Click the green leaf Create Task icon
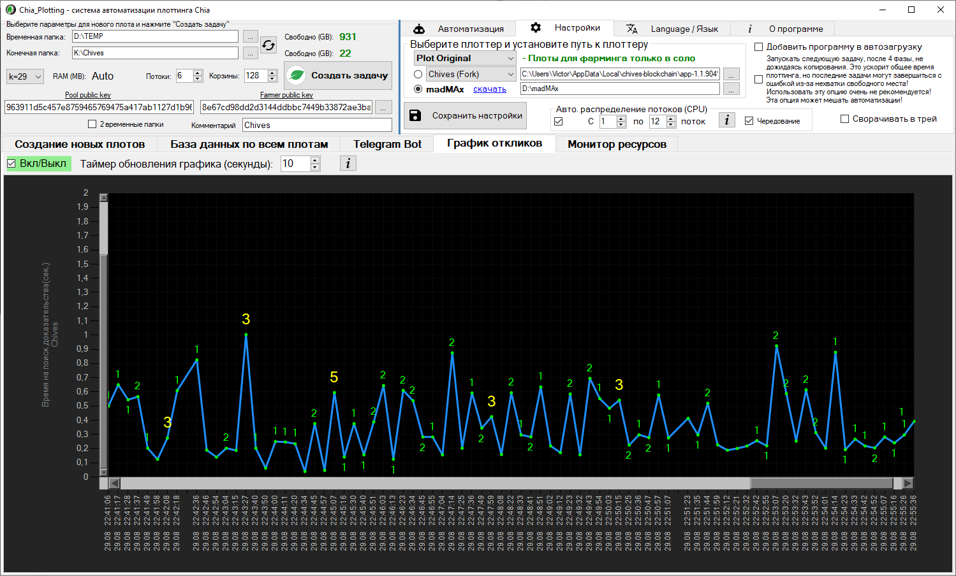Screen dimensions: 956x576 [297, 75]
